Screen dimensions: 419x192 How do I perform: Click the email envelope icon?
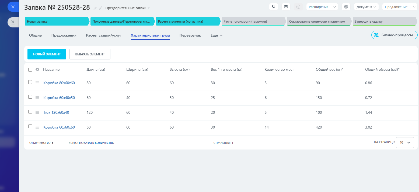(286, 7)
